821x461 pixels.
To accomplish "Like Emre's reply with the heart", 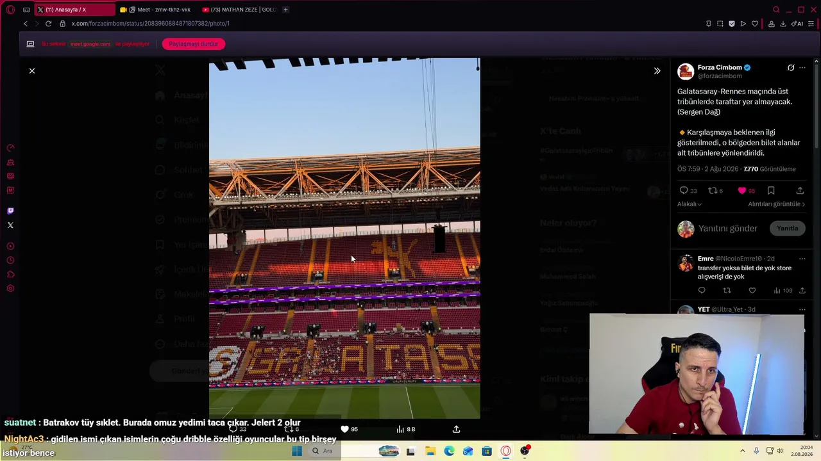I will (752, 291).
